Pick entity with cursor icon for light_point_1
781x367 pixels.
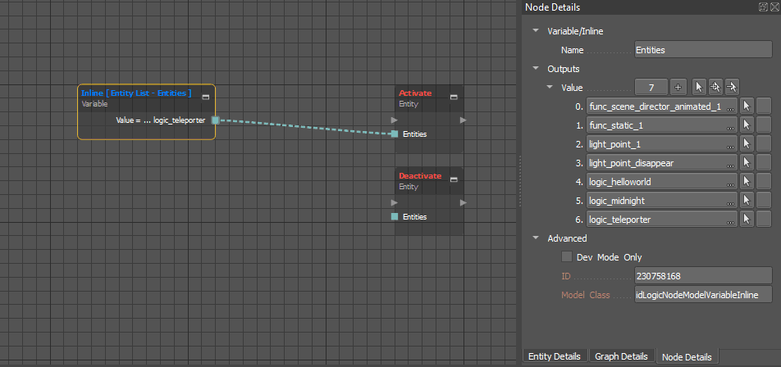coord(747,144)
